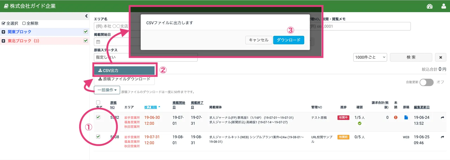Collapse the sidebar with the chevron arrow
450x160 pixels.
pos(86,16)
